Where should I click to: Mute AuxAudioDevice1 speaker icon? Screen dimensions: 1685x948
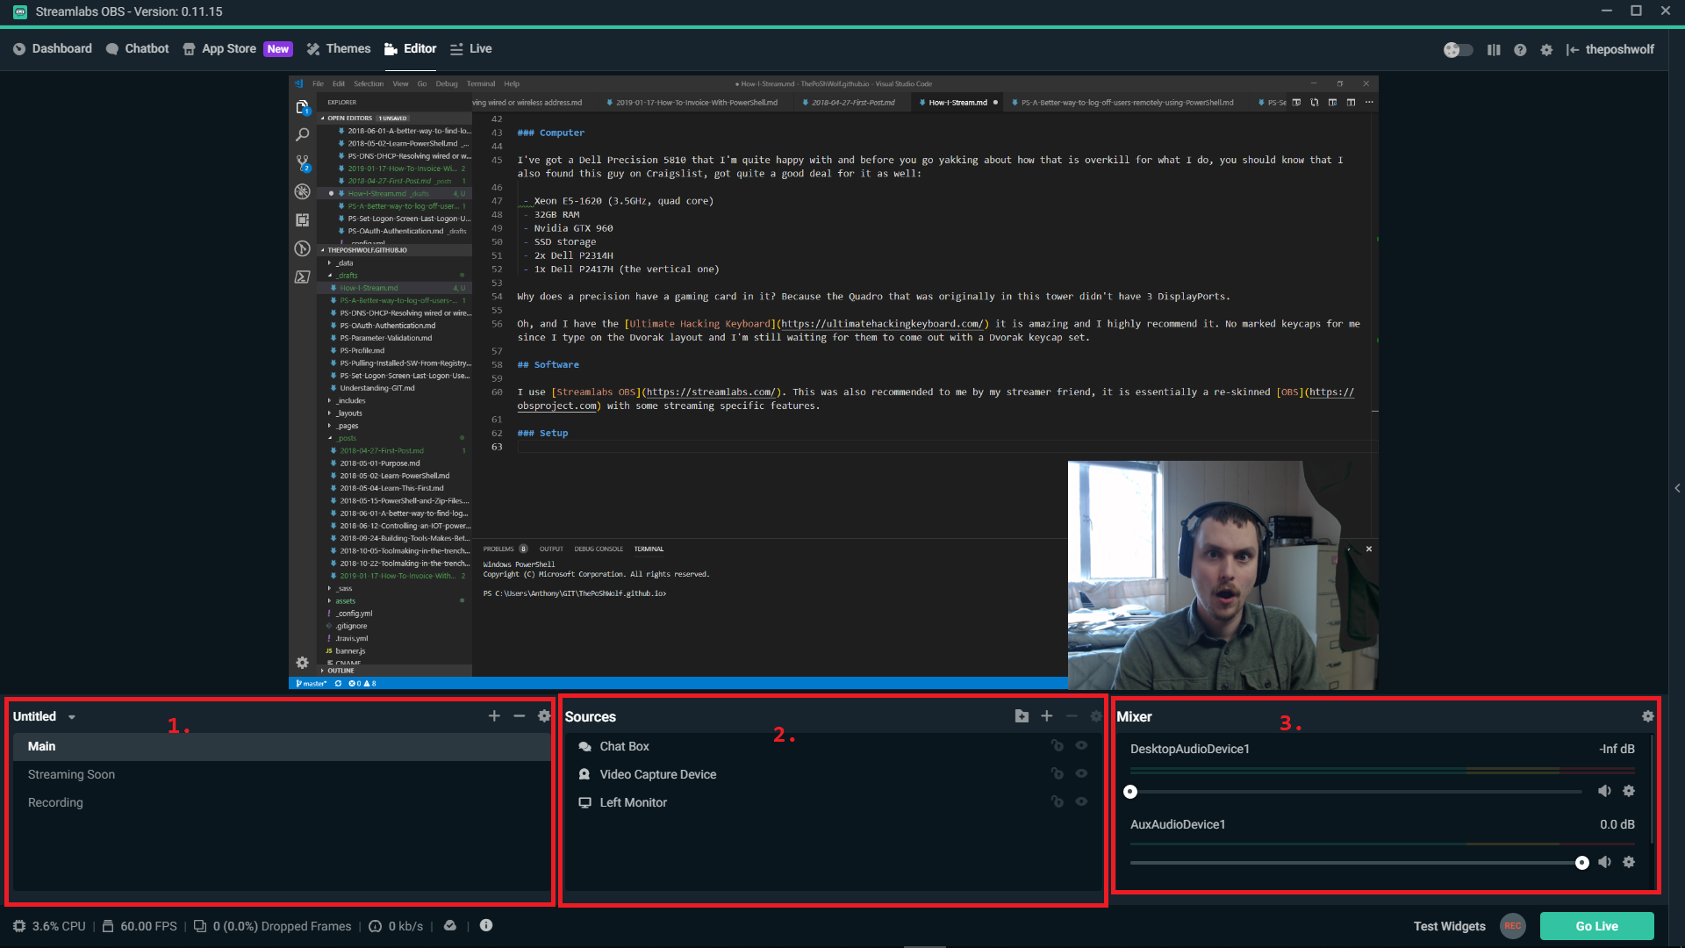coord(1604,862)
